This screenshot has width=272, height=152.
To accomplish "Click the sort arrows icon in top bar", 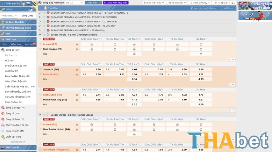I will pos(233,3).
